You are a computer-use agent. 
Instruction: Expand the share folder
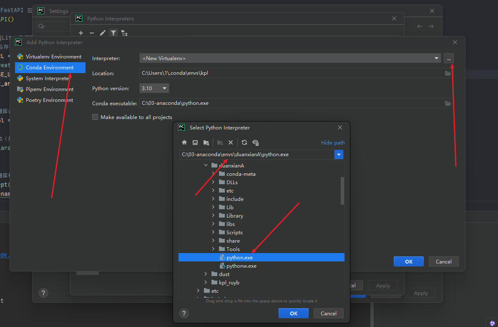214,241
